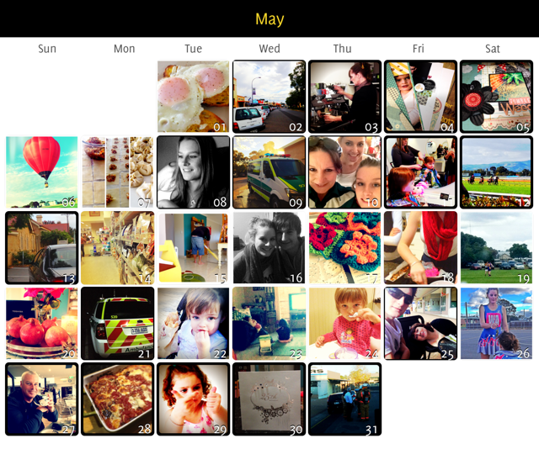This screenshot has height=449, width=539.
Task: Select the red scarf photo dated 18
Action: coord(421,247)
